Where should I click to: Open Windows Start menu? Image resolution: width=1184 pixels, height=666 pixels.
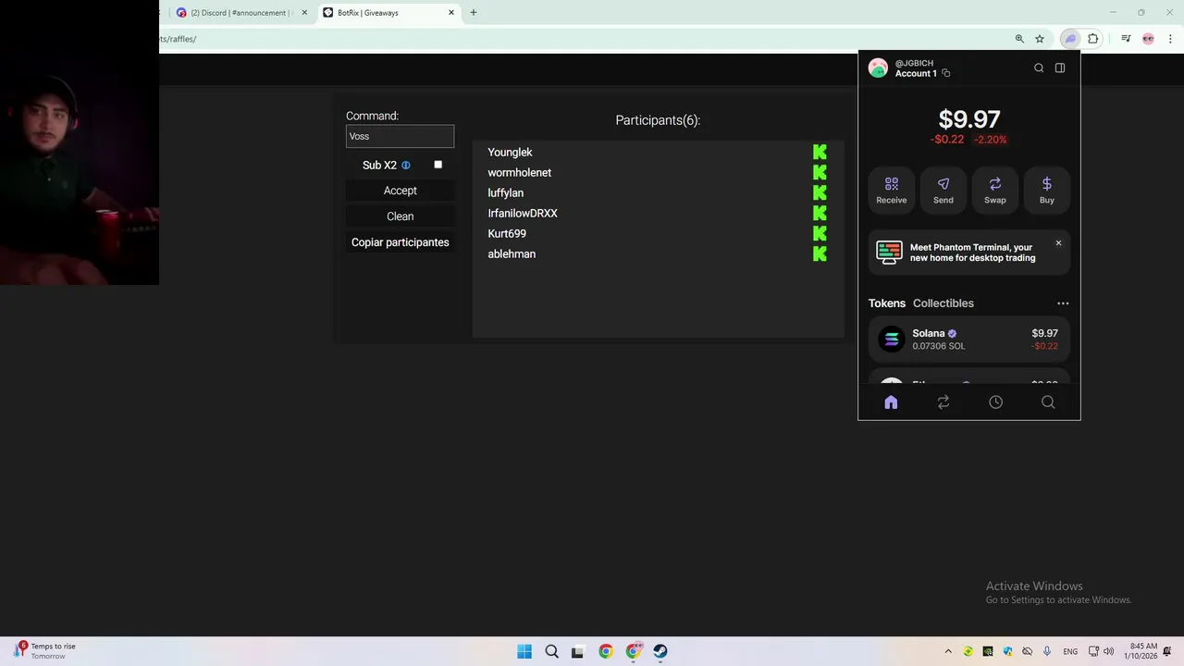(524, 651)
